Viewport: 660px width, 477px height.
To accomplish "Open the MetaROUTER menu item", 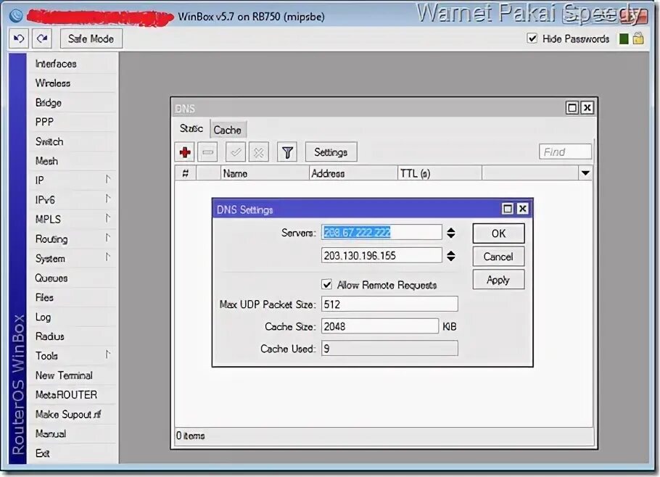I will (x=72, y=395).
